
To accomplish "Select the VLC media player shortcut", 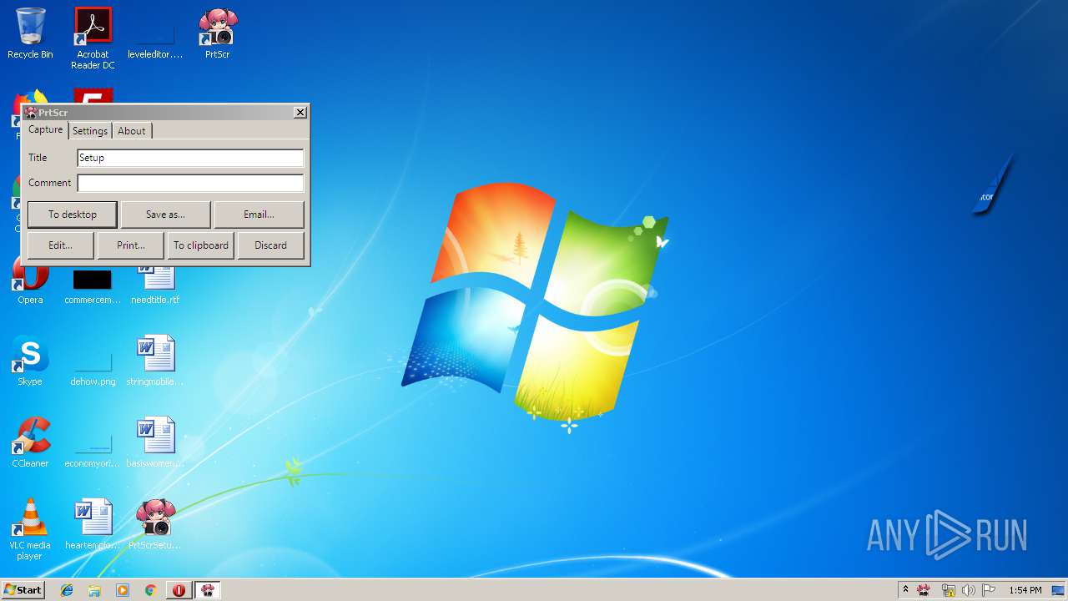I will pyautogui.click(x=30, y=529).
